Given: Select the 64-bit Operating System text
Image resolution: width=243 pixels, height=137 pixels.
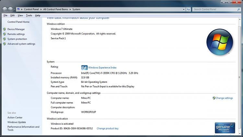Looking at the screenshot, I should pos(94,82).
